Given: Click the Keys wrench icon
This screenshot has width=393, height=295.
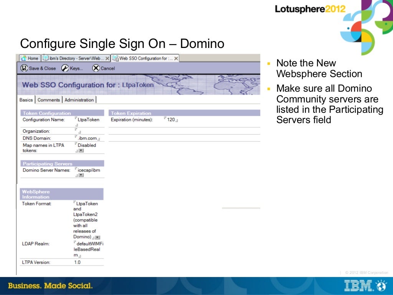Looking at the screenshot, I should pyautogui.click(x=65, y=68).
